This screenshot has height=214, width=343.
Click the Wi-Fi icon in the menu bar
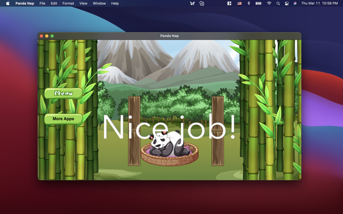click(x=269, y=4)
